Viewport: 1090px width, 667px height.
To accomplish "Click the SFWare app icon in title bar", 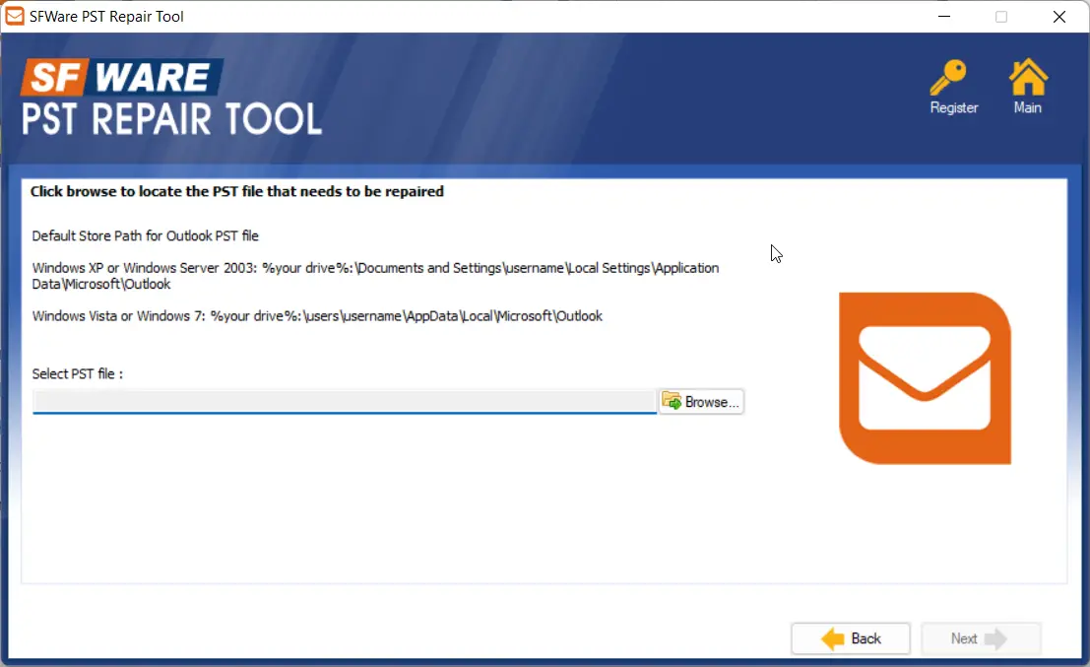I will (14, 16).
